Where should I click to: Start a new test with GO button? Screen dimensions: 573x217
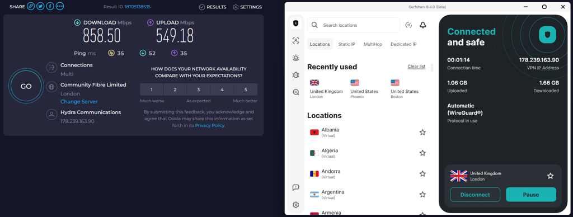click(26, 86)
